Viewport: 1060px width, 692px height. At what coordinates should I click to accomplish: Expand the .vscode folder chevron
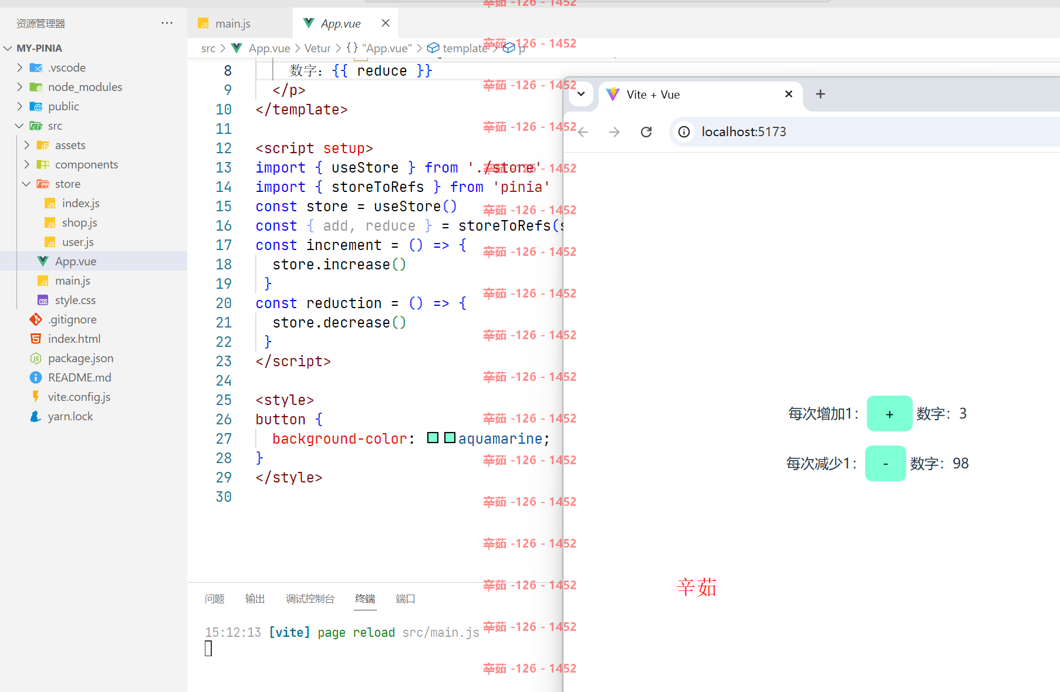click(x=19, y=67)
